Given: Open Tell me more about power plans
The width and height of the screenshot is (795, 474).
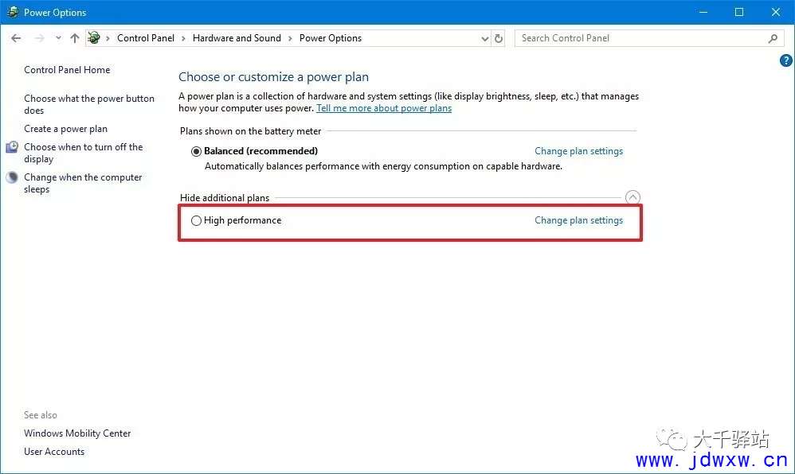Looking at the screenshot, I should pos(384,108).
